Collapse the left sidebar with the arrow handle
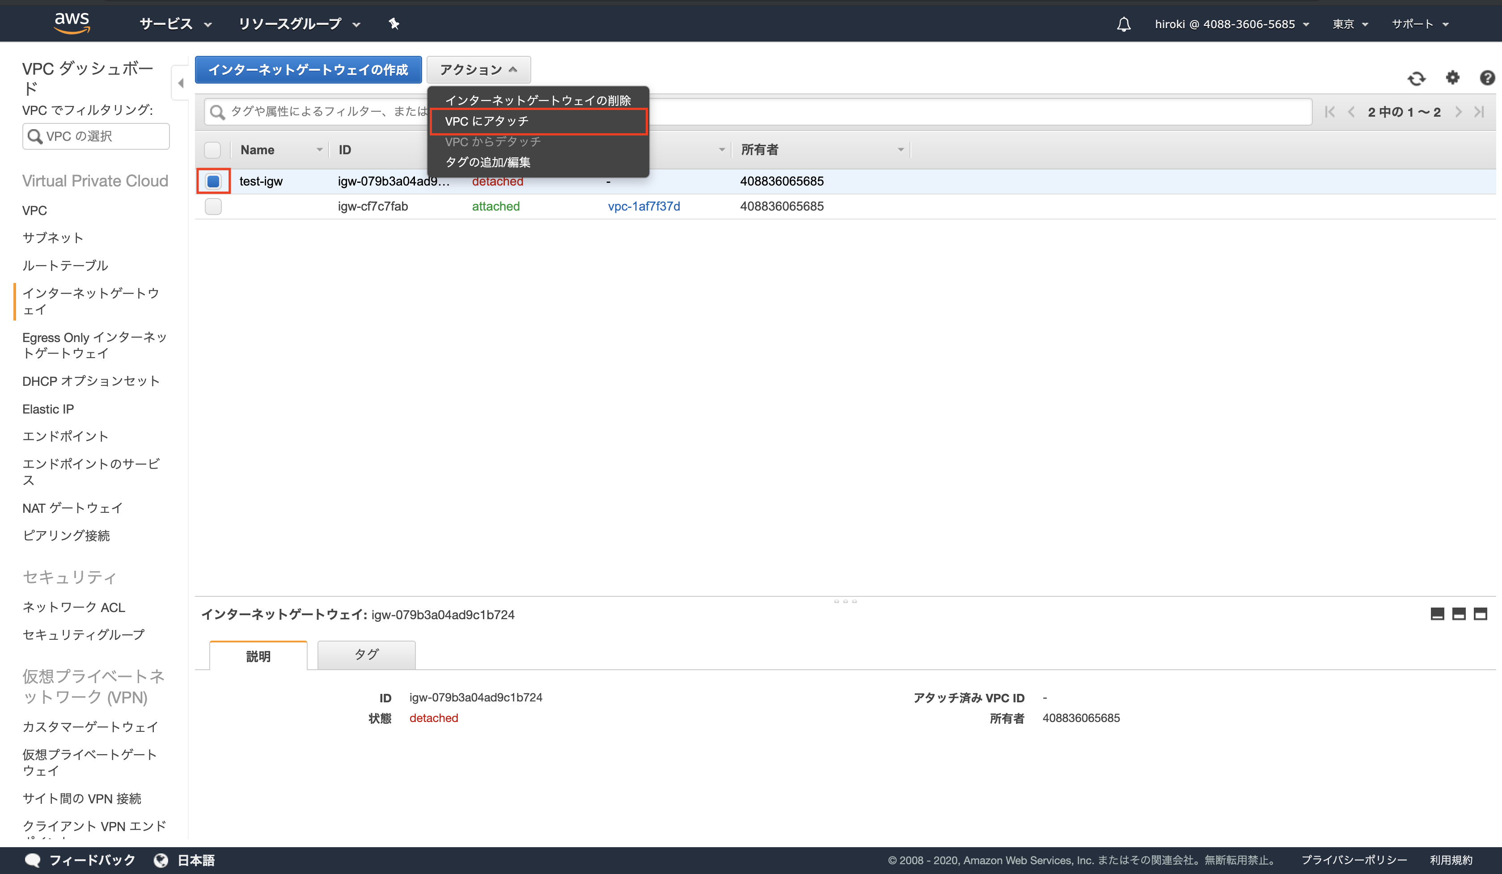This screenshot has height=874, width=1502. pyautogui.click(x=180, y=83)
